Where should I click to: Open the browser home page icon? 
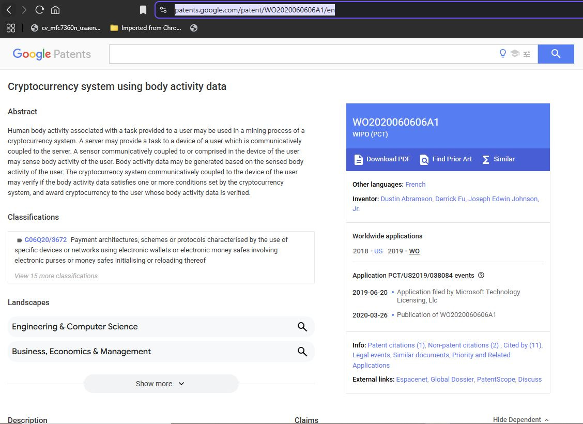pos(55,10)
